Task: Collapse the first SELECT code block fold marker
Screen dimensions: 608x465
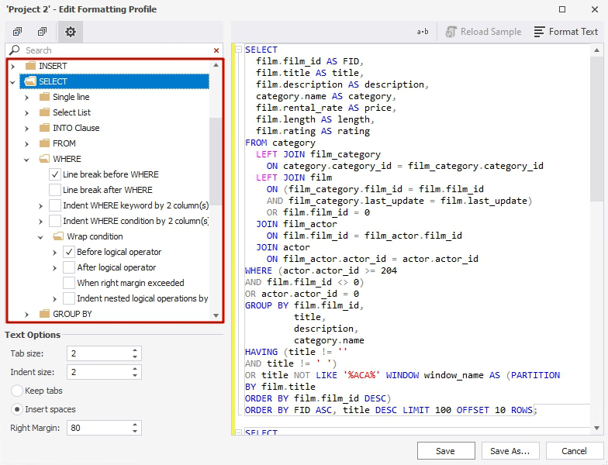Action: pyautogui.click(x=239, y=50)
